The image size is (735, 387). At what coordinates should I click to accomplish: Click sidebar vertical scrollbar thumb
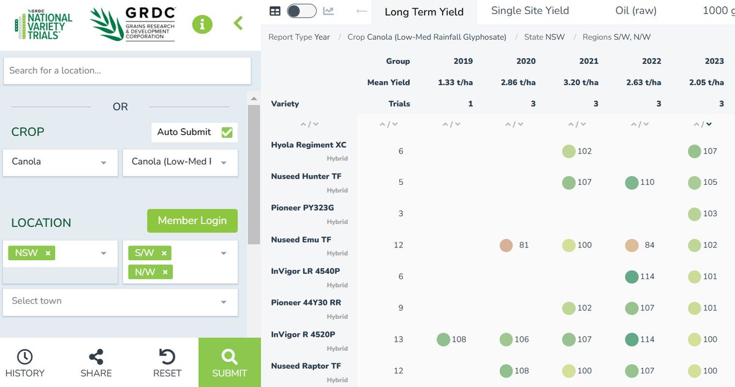coord(253,175)
